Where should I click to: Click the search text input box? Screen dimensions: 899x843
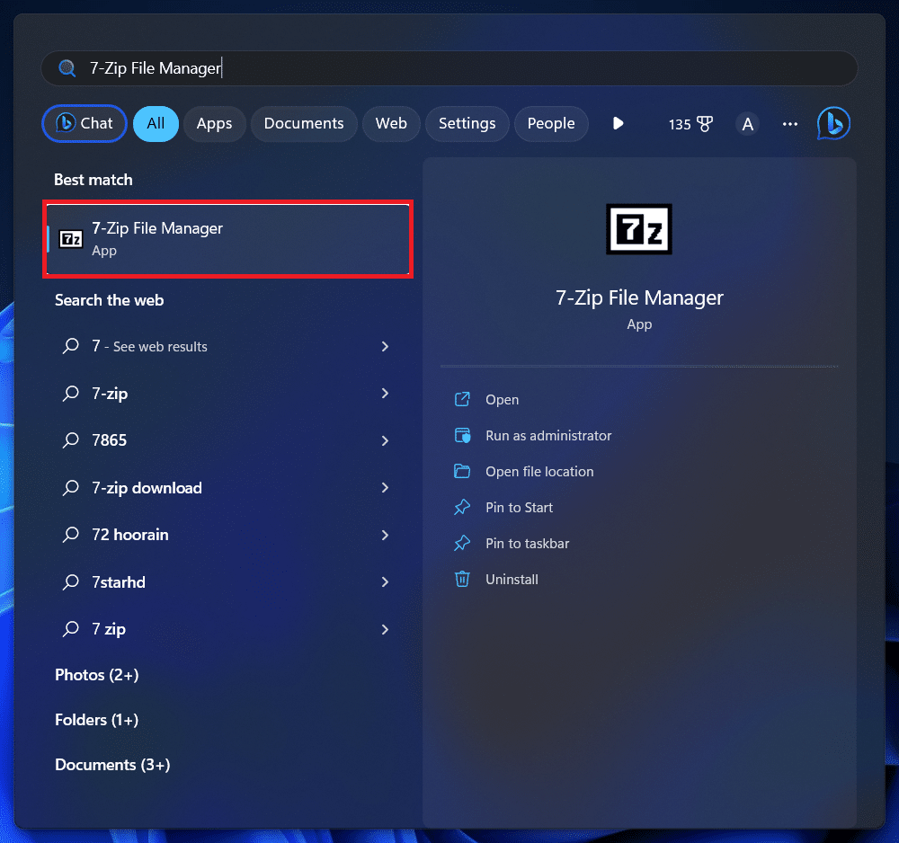click(449, 68)
